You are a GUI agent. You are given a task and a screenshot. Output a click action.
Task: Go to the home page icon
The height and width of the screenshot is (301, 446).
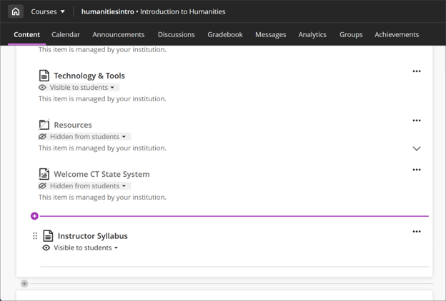16,11
